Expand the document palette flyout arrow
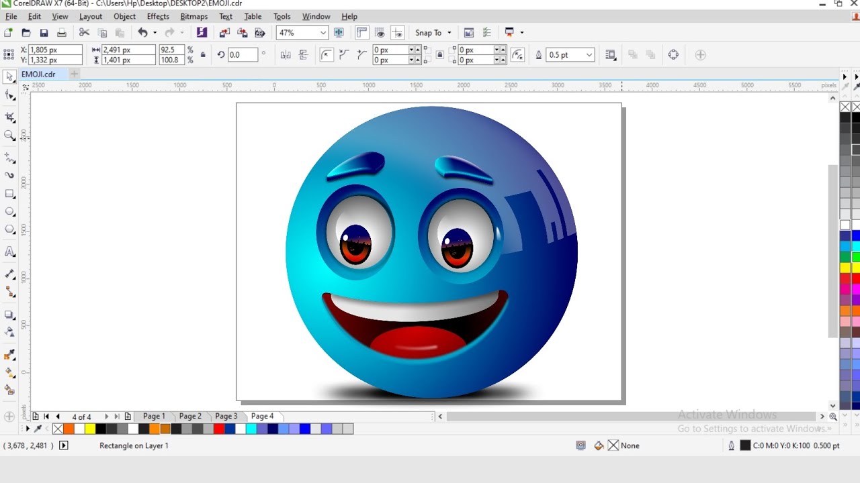This screenshot has width=860, height=483. (x=28, y=429)
